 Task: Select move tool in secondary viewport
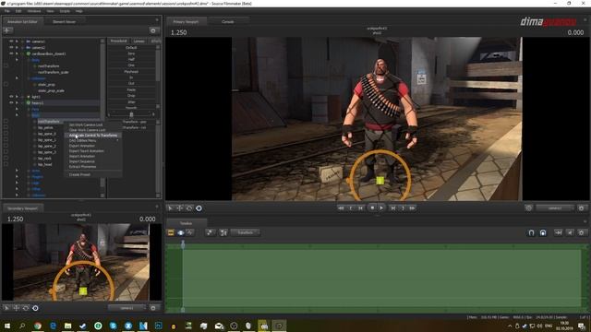click(17, 308)
